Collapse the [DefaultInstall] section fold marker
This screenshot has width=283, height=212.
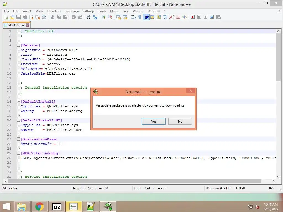click(19, 102)
